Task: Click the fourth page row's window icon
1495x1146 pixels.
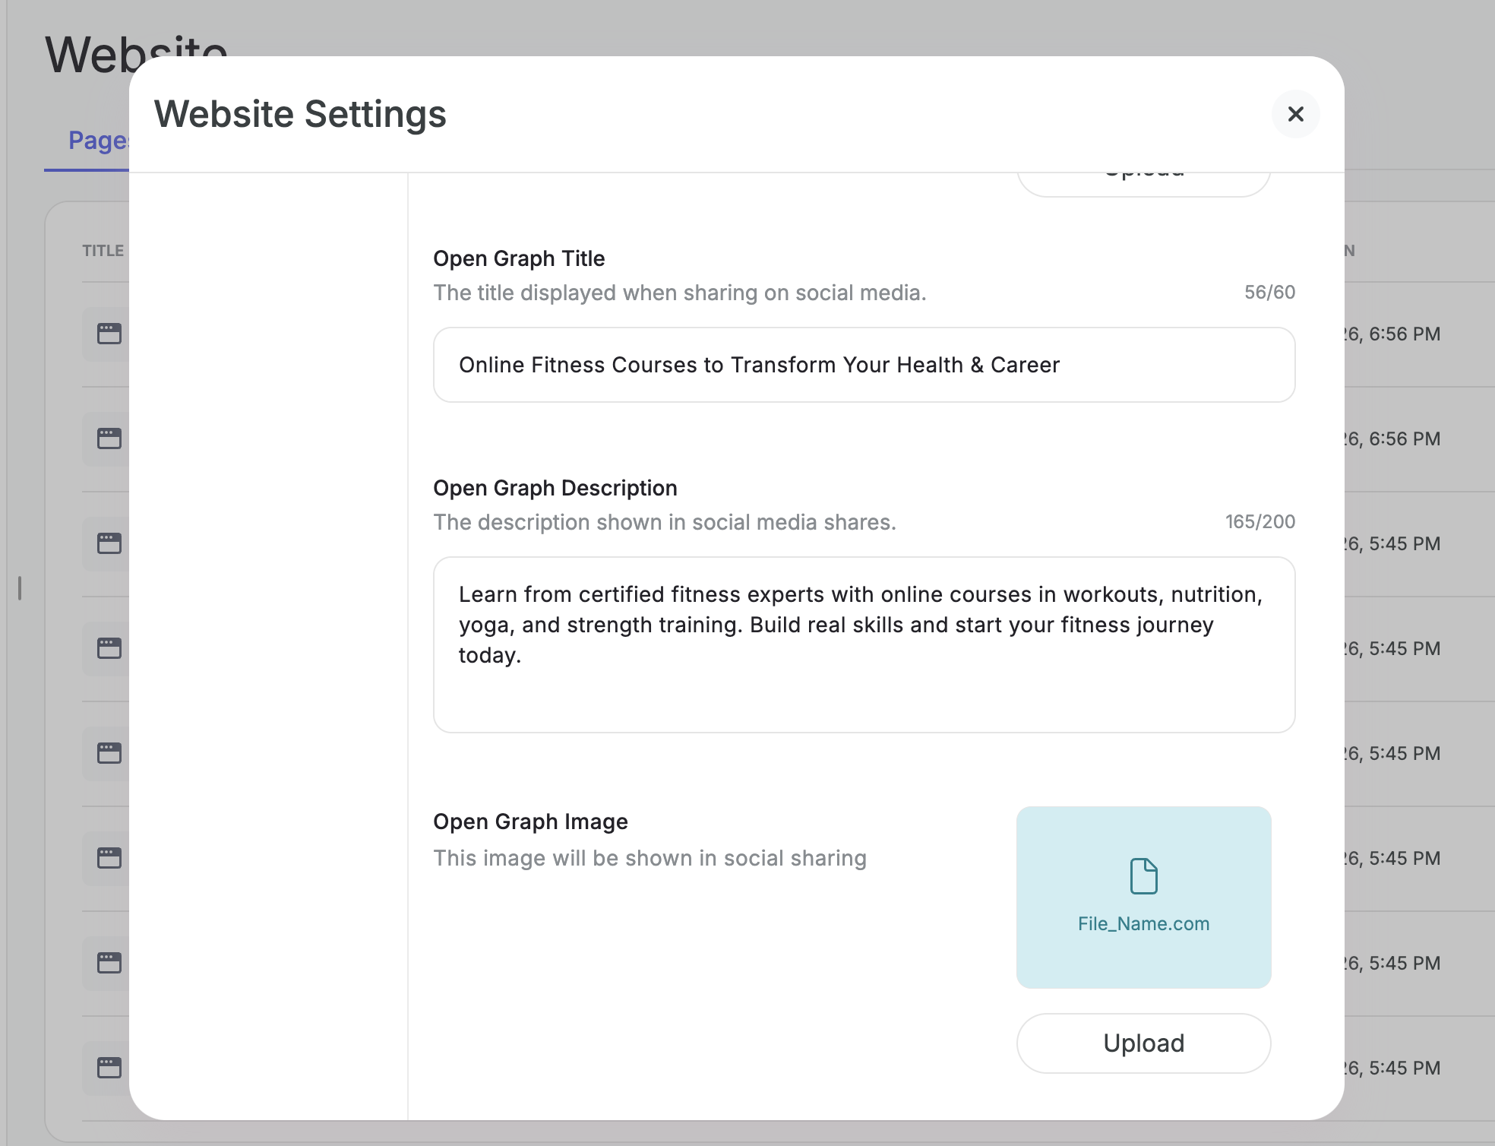Action: point(109,648)
